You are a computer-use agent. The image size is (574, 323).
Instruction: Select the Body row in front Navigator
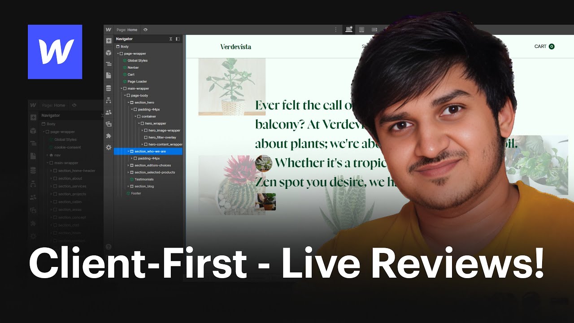tap(148, 47)
